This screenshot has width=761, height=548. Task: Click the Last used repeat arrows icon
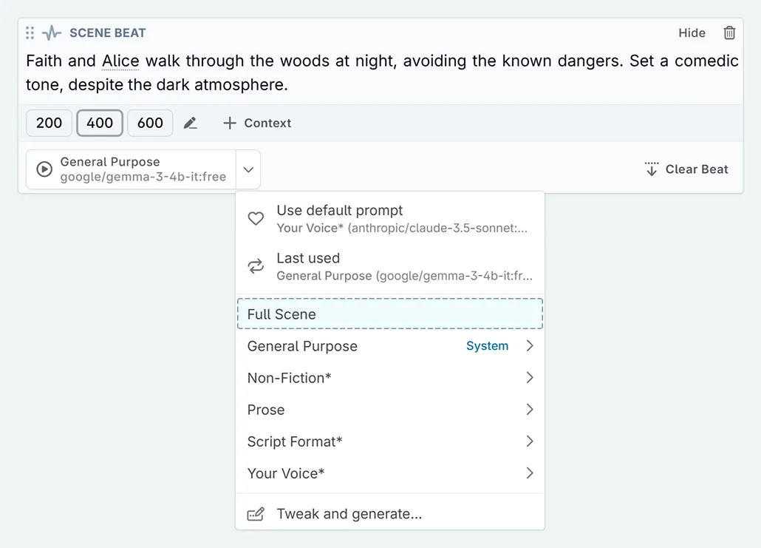coord(256,266)
